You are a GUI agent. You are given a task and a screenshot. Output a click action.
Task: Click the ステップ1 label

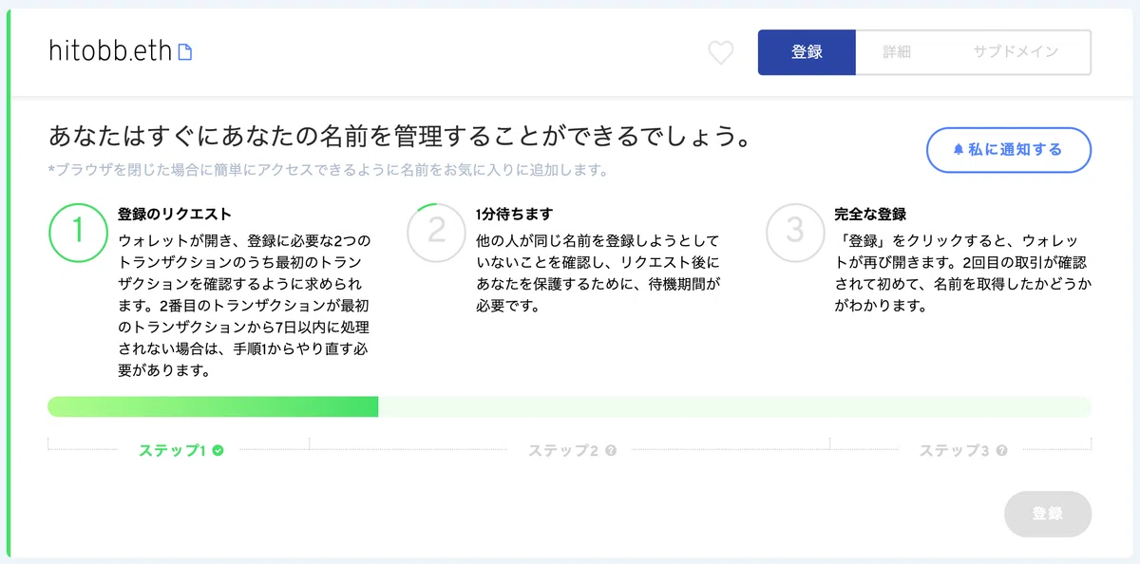[173, 450]
